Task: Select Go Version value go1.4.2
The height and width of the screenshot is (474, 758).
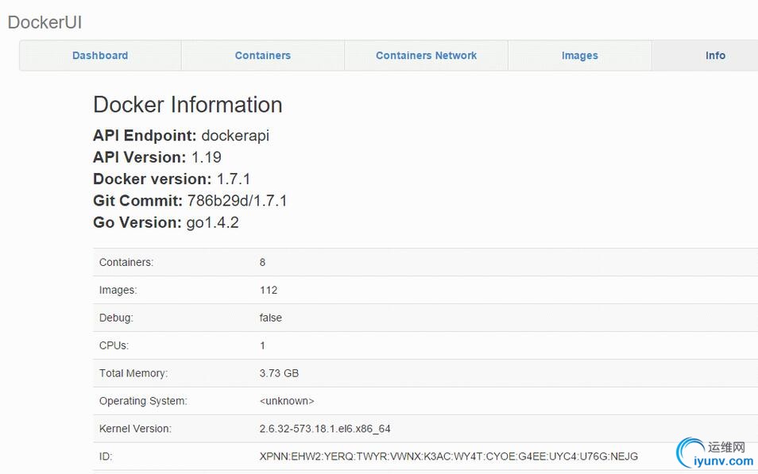Action: pyautogui.click(x=213, y=223)
